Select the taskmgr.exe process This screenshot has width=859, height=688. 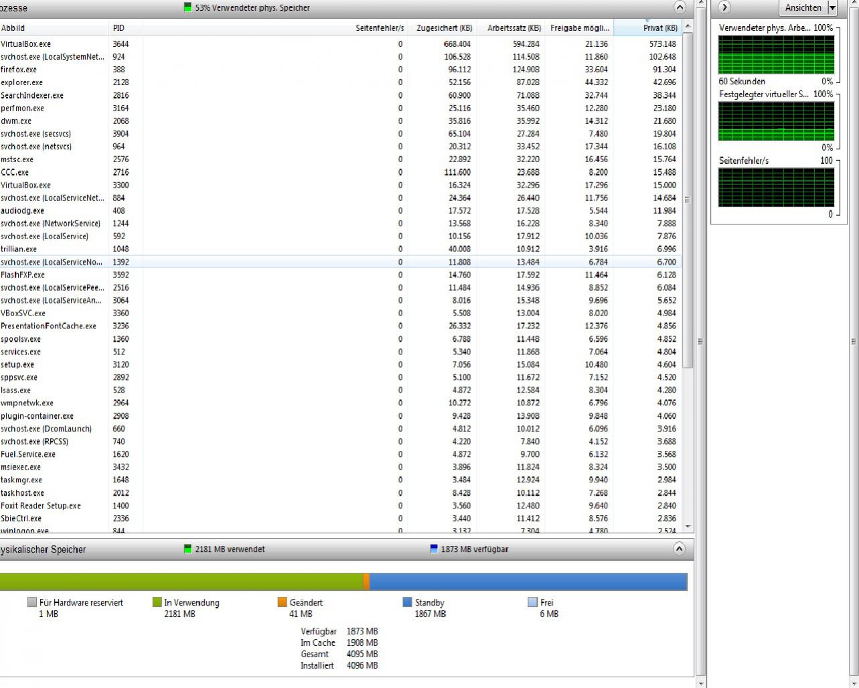click(341, 480)
